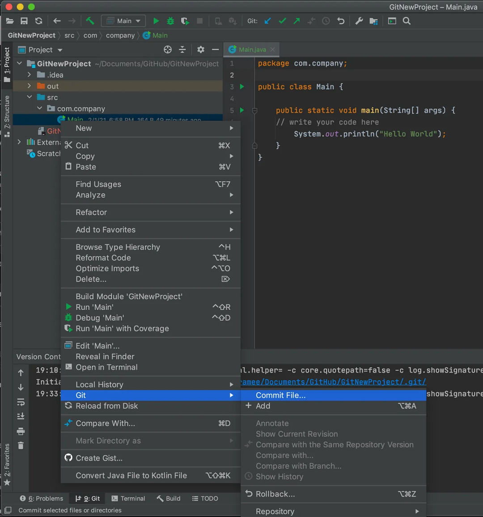Viewport: 483px width, 517px height.
Task: Click Git Commit green checkmark icon
Action: pos(282,21)
